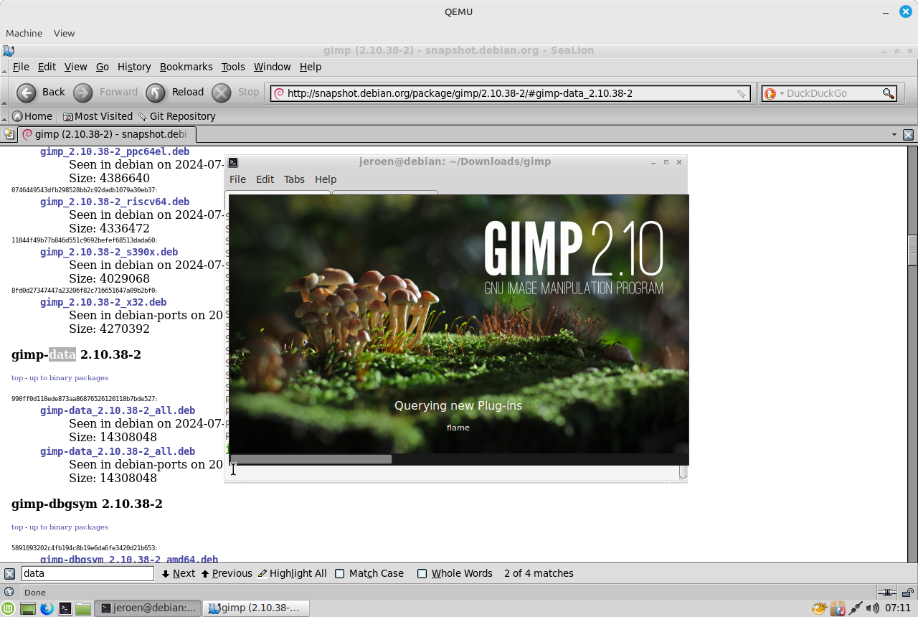Click the Forward arrow in the navigation toolbar

click(x=83, y=93)
